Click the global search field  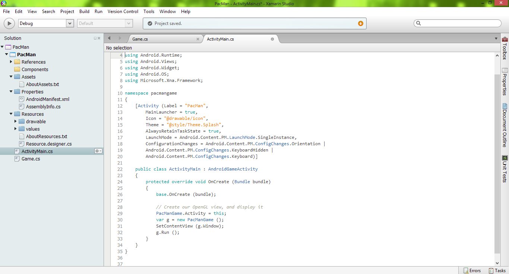(457, 23)
